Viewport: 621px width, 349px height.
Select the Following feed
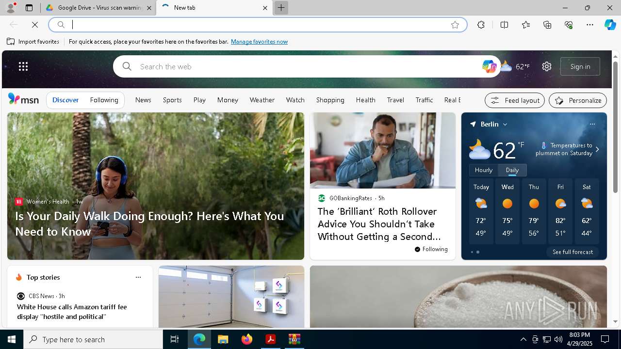[x=104, y=100]
